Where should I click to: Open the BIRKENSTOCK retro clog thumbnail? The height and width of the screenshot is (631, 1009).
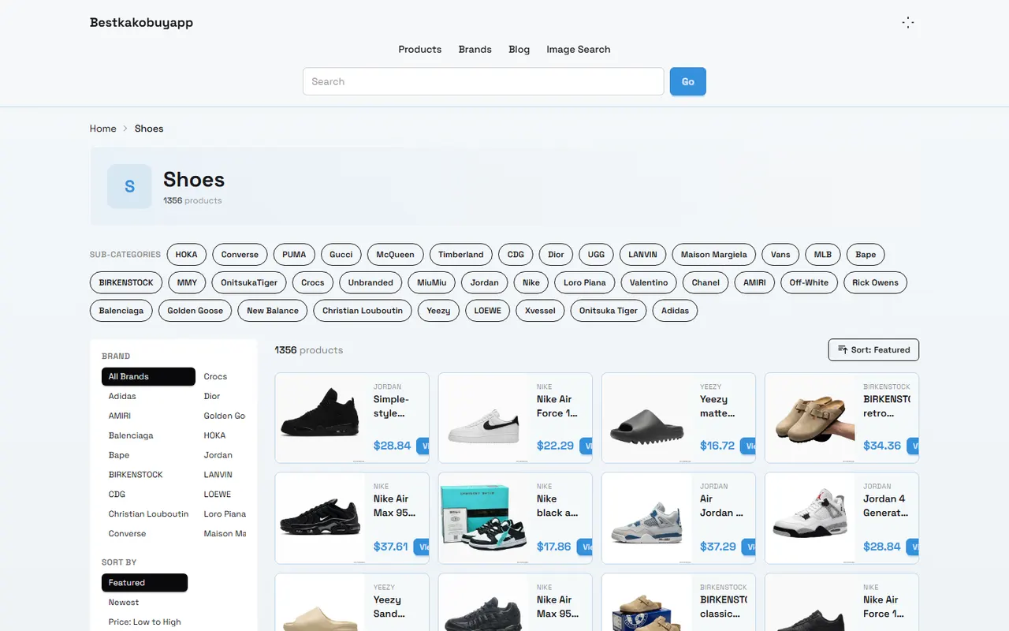pos(810,418)
